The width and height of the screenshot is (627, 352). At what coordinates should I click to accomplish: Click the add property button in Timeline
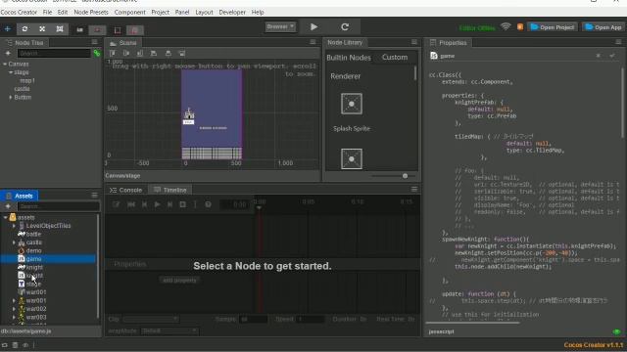179,280
